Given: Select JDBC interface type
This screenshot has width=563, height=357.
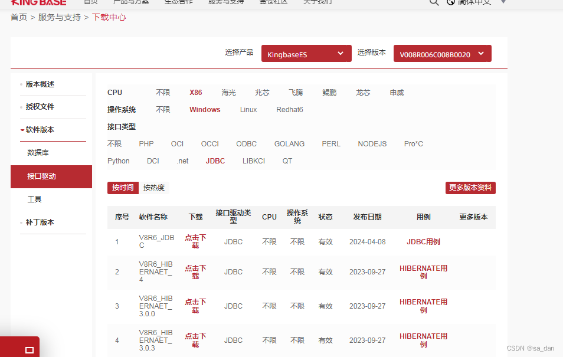Looking at the screenshot, I should pyautogui.click(x=215, y=161).
